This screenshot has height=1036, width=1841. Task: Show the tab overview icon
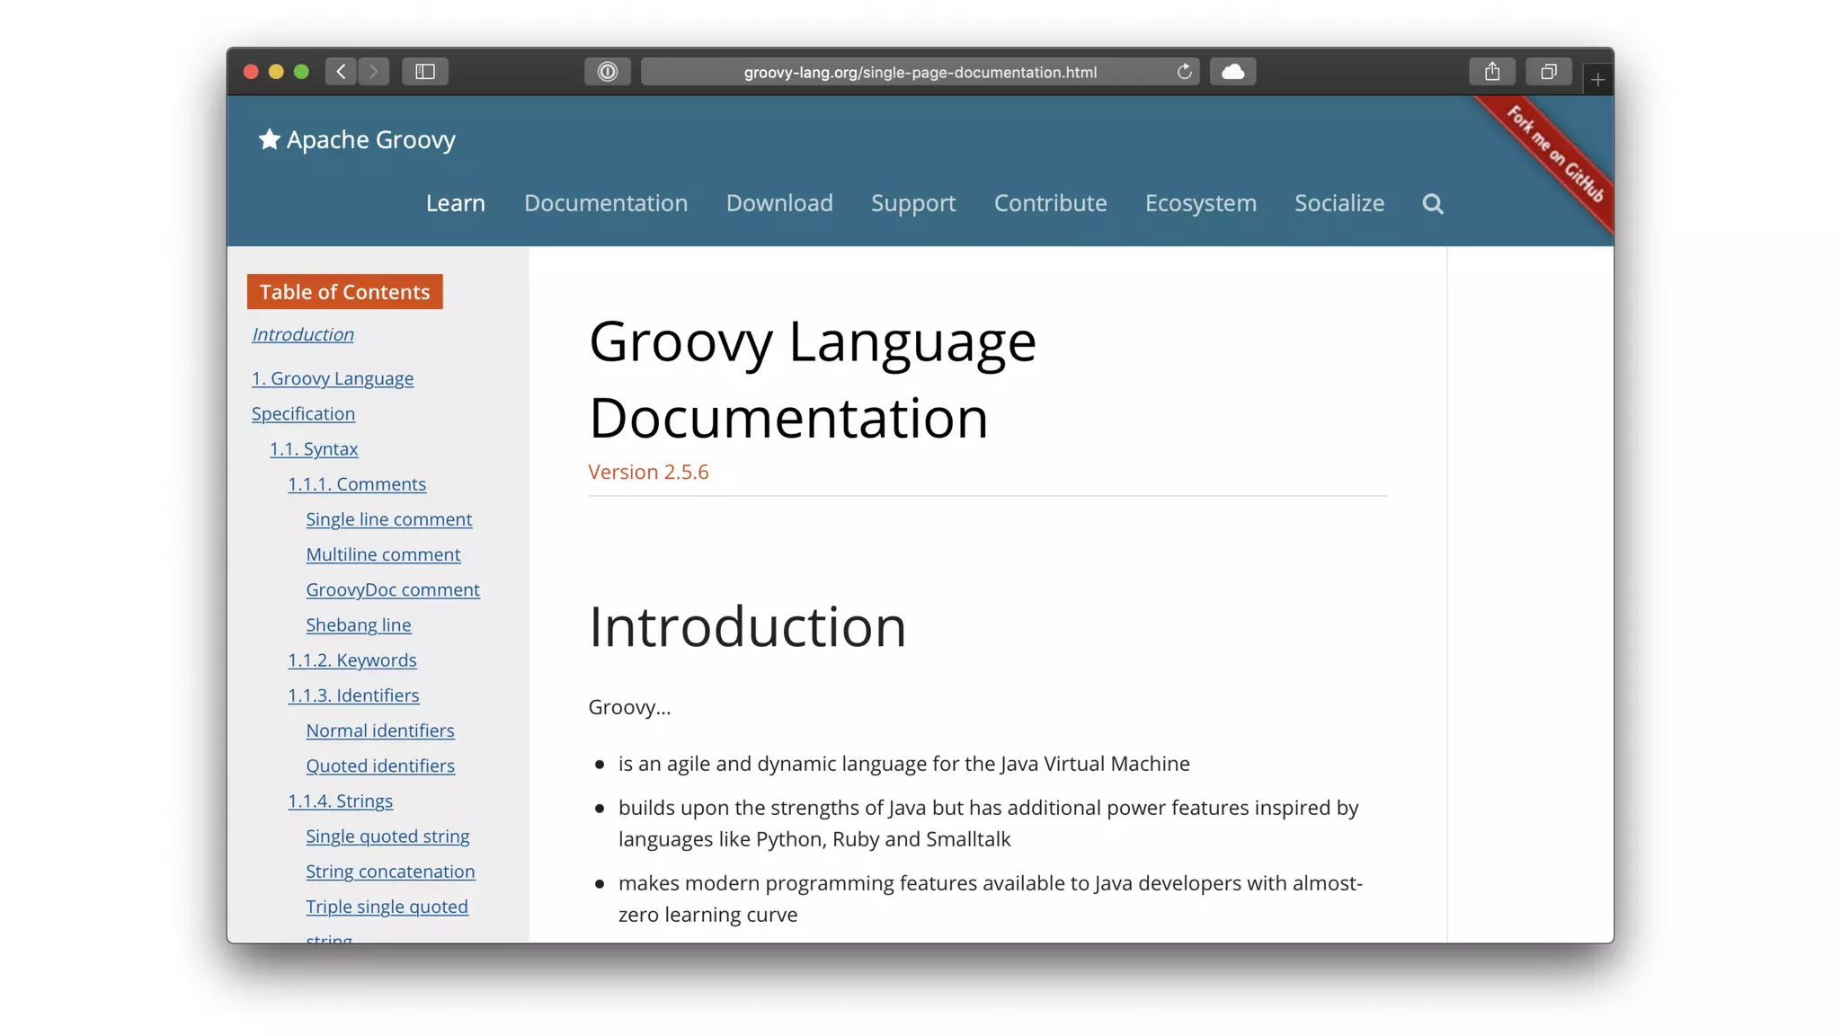pos(1548,72)
